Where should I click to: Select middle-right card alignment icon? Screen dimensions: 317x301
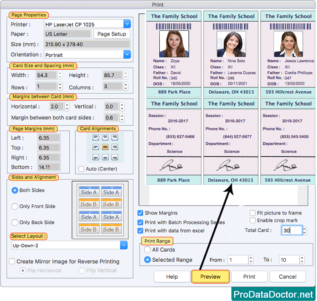point(115,147)
